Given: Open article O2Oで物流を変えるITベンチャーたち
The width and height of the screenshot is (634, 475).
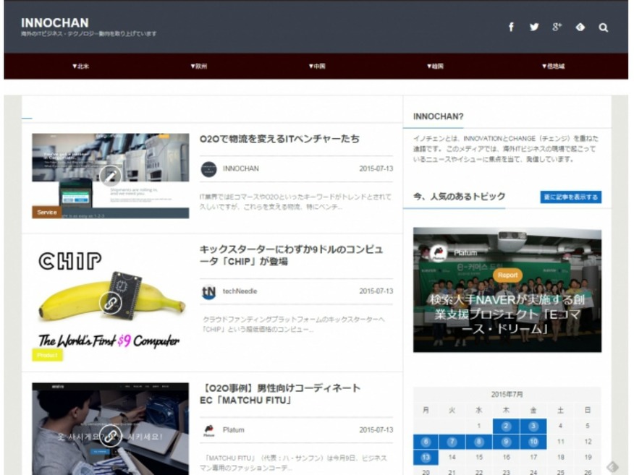Looking at the screenshot, I should coord(279,139).
